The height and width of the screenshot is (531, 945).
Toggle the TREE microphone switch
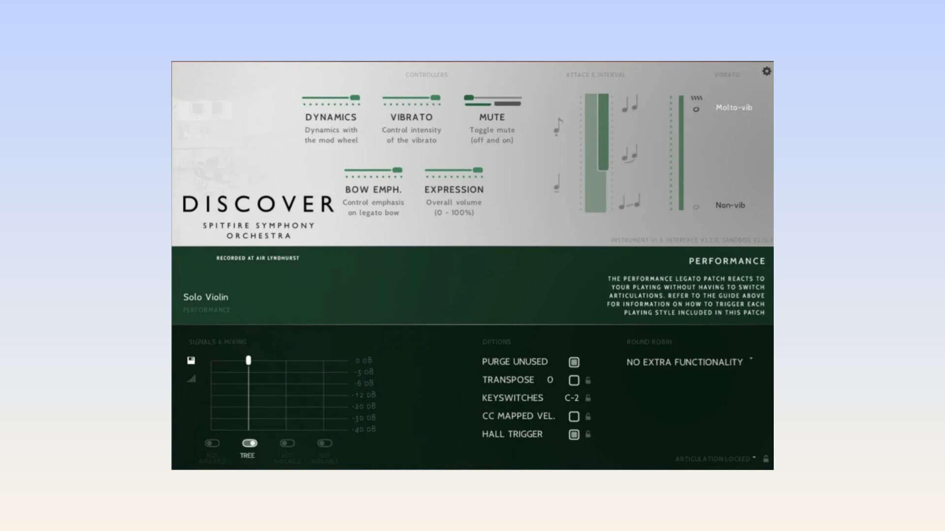pyautogui.click(x=250, y=443)
